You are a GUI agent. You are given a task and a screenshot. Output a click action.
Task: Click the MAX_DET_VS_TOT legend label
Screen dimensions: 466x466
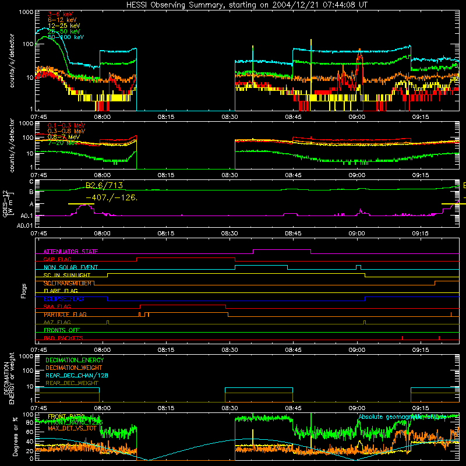[72, 429]
